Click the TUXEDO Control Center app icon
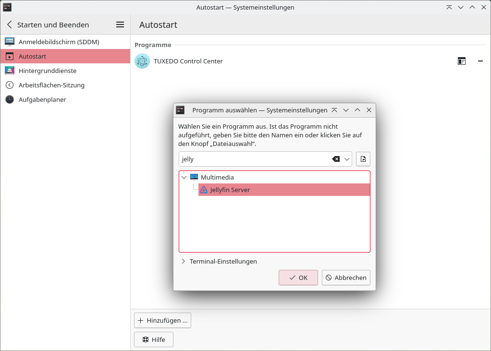 point(142,61)
